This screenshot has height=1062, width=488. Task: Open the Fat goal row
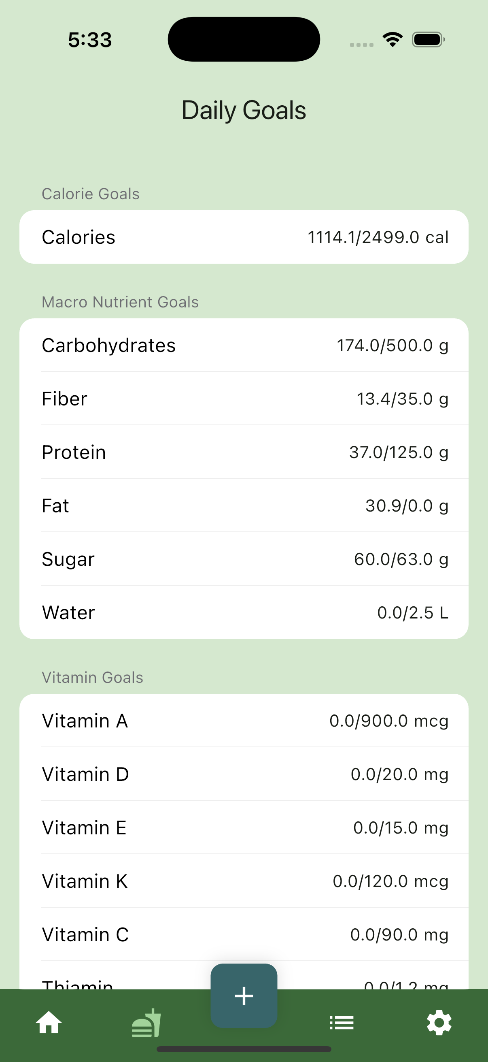coord(244,505)
